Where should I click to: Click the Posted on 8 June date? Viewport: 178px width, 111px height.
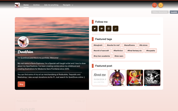click(27, 101)
